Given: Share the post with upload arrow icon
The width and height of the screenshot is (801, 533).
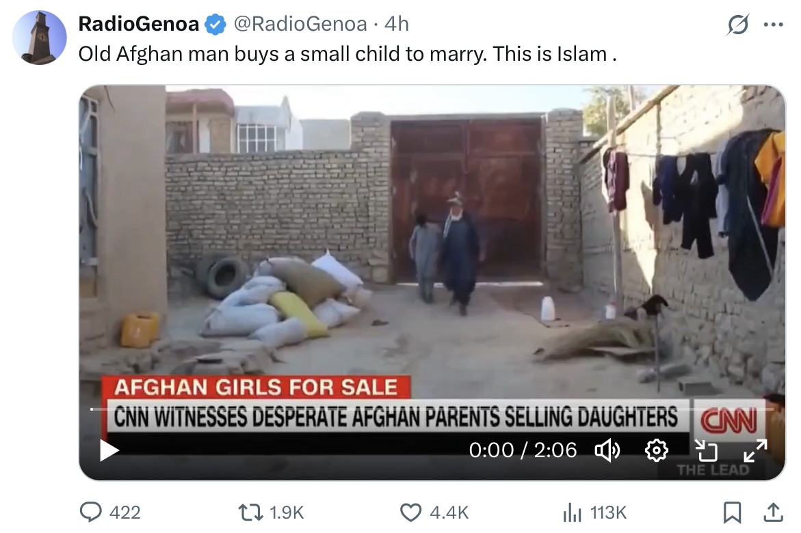Looking at the screenshot, I should point(774,512).
